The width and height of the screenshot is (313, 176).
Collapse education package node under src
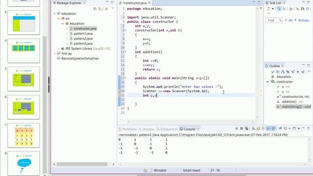(x=63, y=23)
